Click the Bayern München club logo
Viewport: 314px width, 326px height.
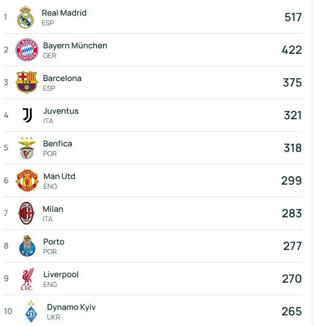pos(27,50)
